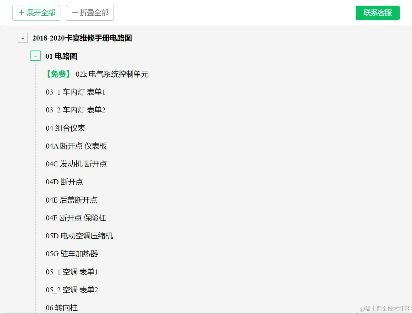Open 03_2 车内灯 表单2
The width and height of the screenshot is (412, 314).
tap(75, 110)
